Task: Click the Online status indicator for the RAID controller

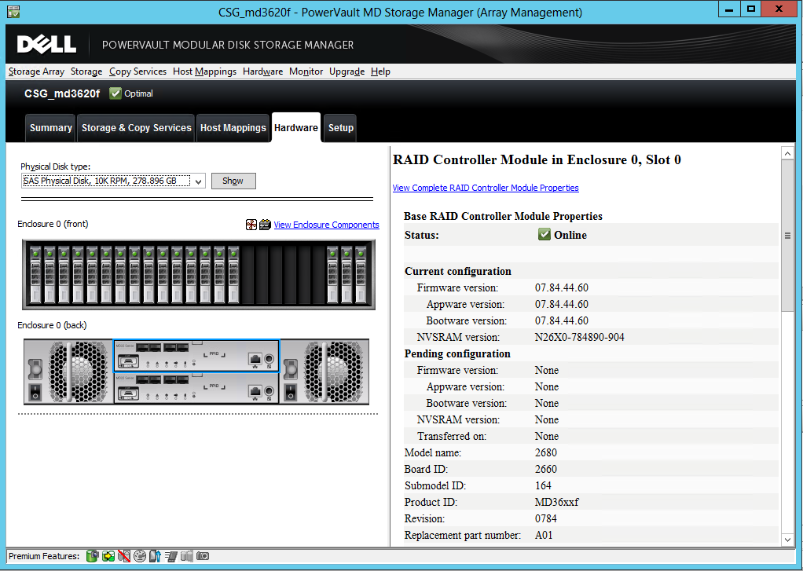Action: 544,235
